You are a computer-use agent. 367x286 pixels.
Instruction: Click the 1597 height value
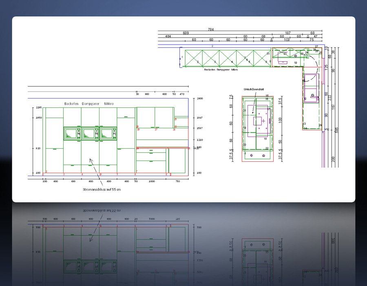point(200,128)
